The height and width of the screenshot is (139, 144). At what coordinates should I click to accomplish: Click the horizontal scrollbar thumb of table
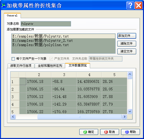click(80, 117)
